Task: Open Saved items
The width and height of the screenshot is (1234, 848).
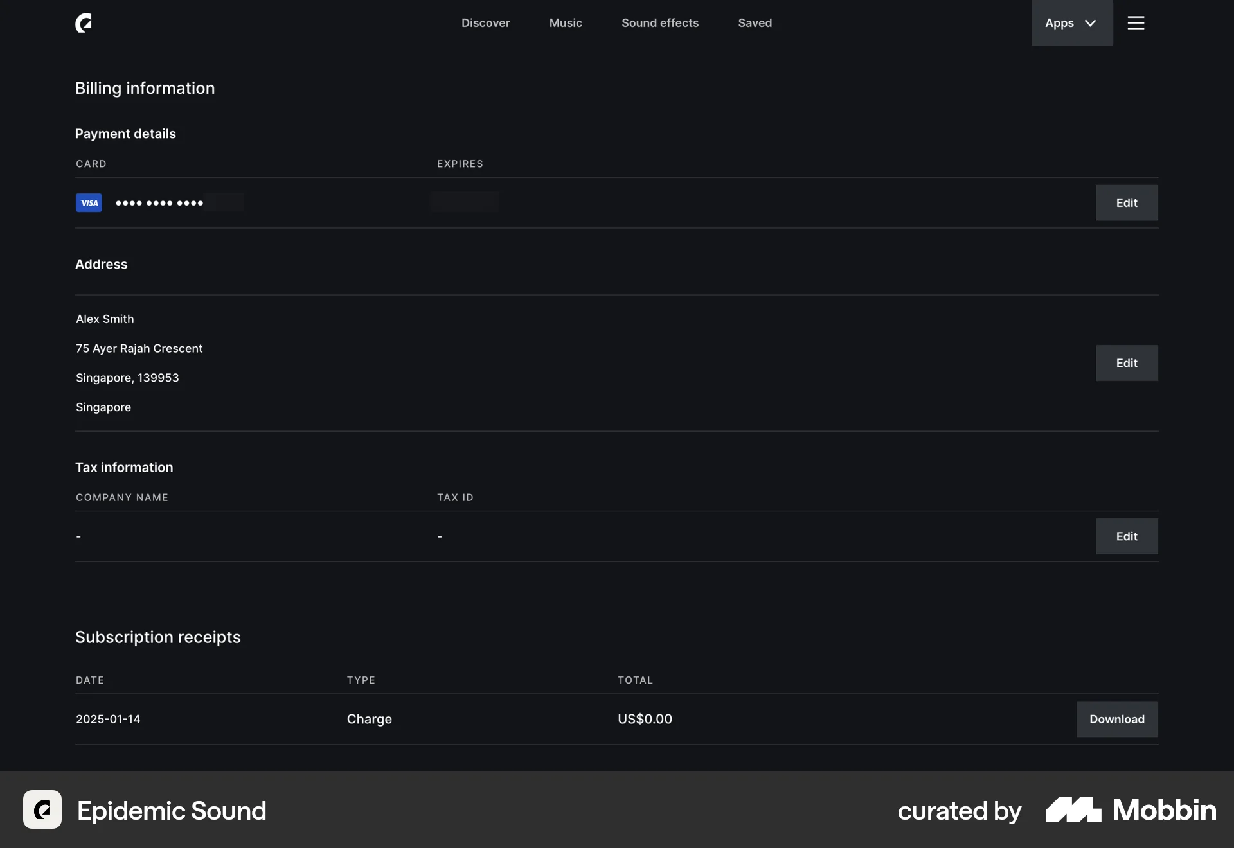Action: [x=755, y=23]
